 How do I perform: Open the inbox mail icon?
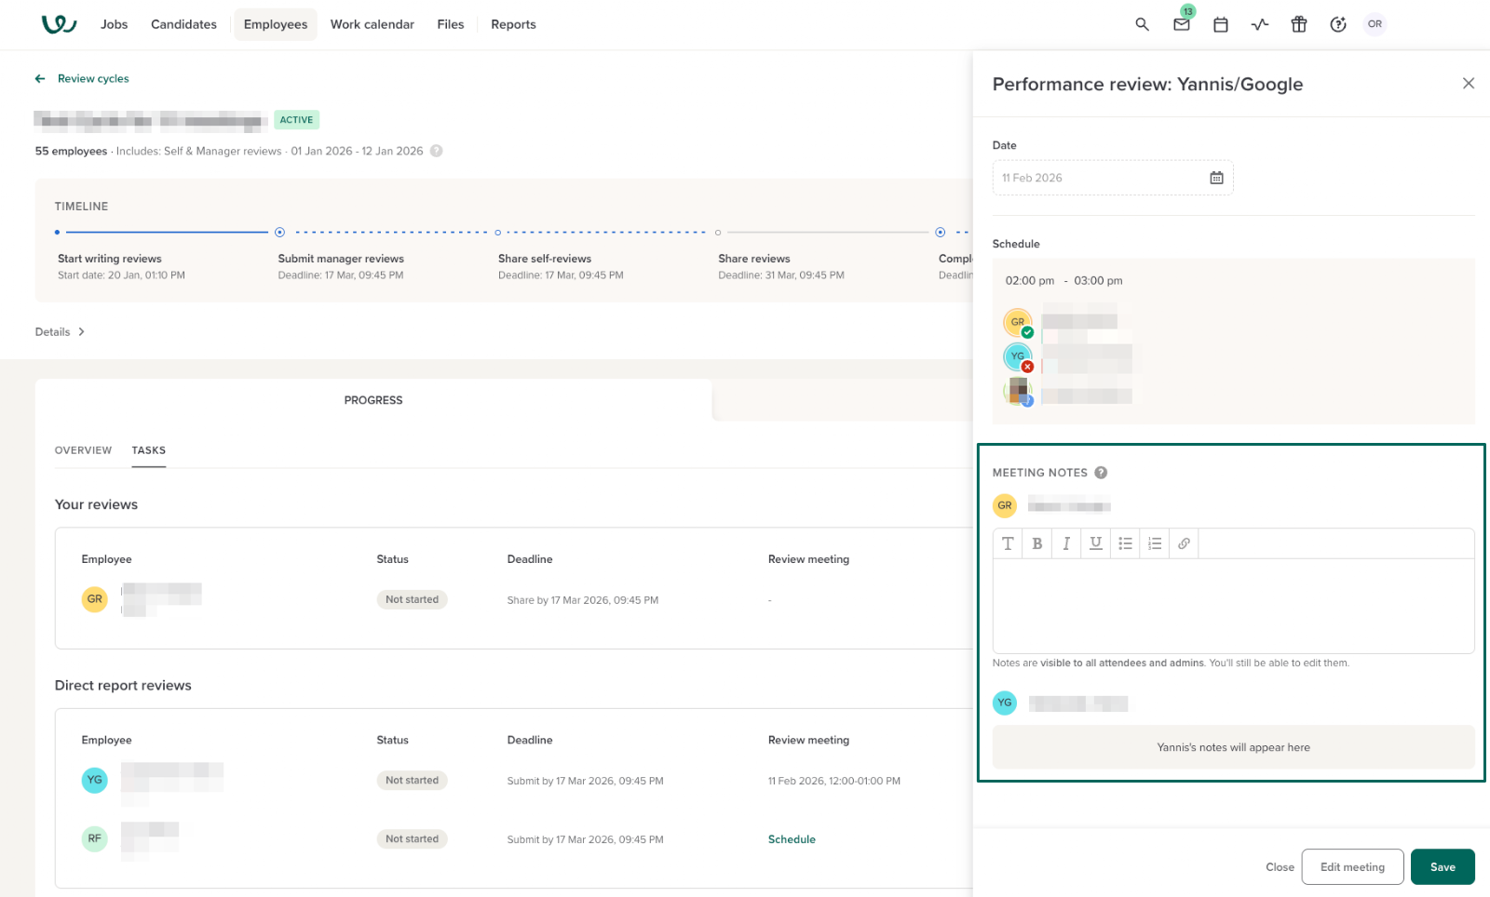coord(1181,25)
